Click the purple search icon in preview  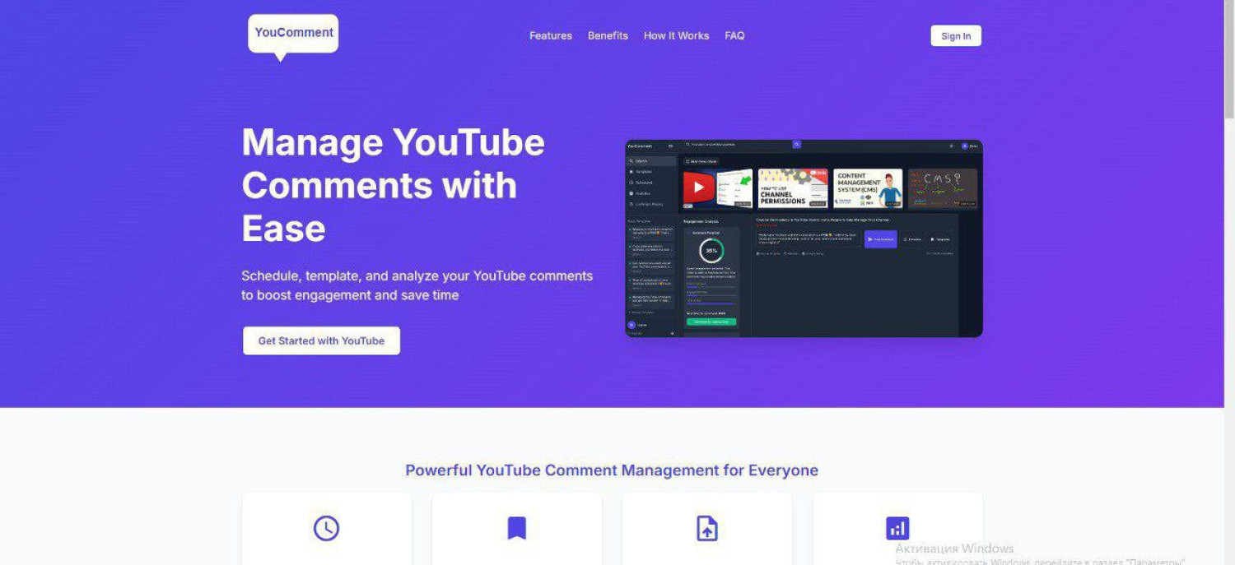click(x=796, y=145)
